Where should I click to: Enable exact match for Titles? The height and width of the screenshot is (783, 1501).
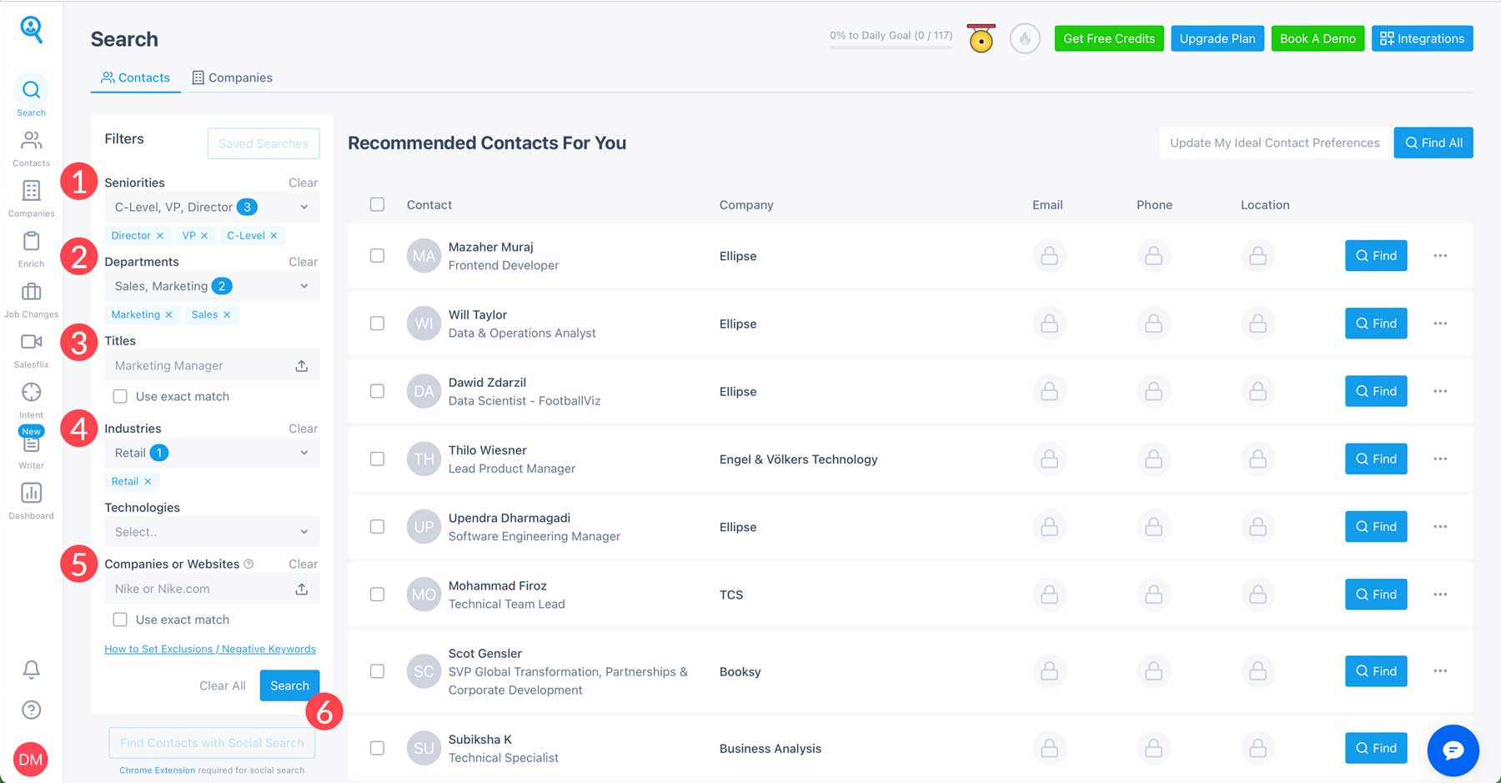(120, 396)
